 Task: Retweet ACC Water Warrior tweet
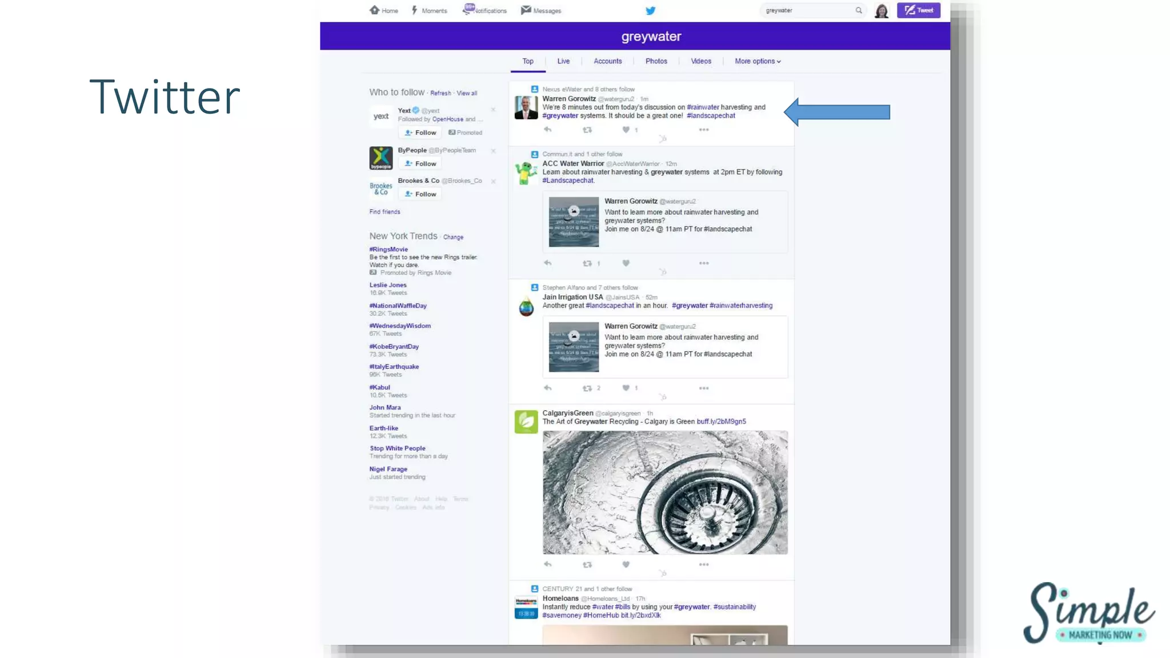tap(587, 263)
